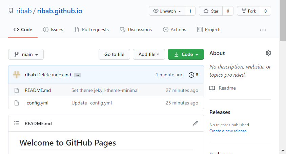Click the README.md title in the preview header
Screen dimensions: 286x154
point(38,123)
